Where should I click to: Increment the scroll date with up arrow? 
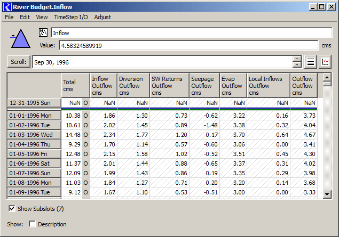297,59
